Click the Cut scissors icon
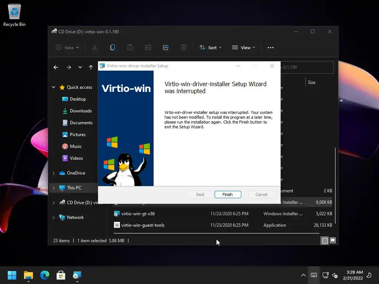 95,48
